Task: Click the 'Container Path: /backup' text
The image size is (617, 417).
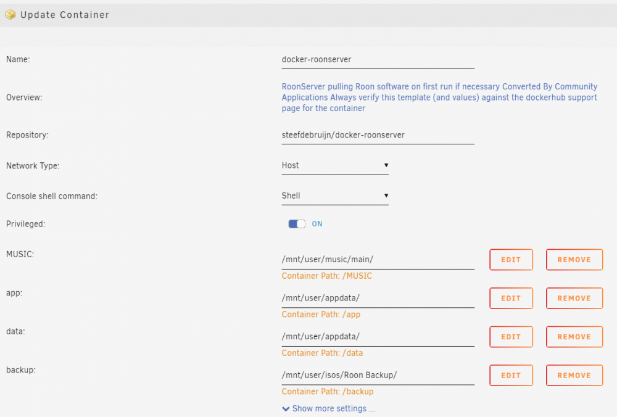Action: pyautogui.click(x=328, y=392)
